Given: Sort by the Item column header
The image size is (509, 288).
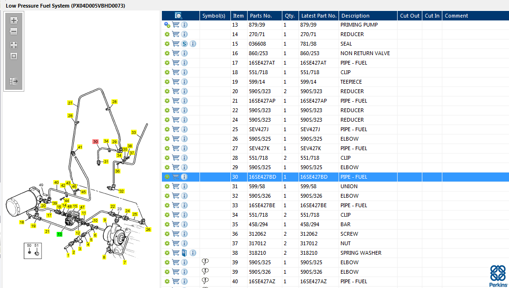Looking at the screenshot, I should pyautogui.click(x=238, y=16).
